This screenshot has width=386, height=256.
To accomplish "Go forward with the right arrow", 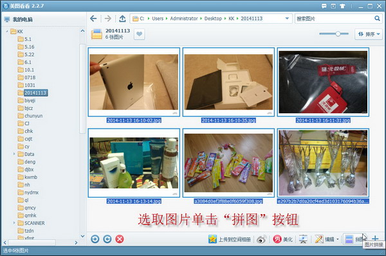I will [108, 19].
